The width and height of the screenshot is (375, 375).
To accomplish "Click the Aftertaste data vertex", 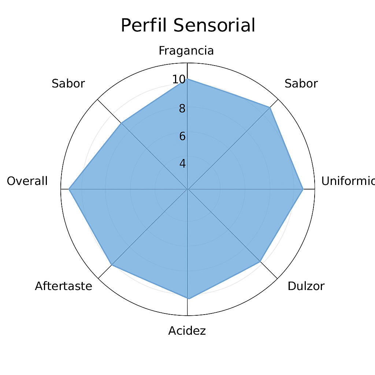I will pyautogui.click(x=112, y=265).
